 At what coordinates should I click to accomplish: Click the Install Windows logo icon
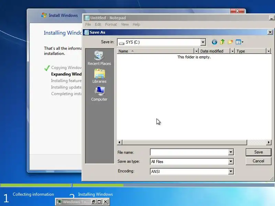click(44, 15)
